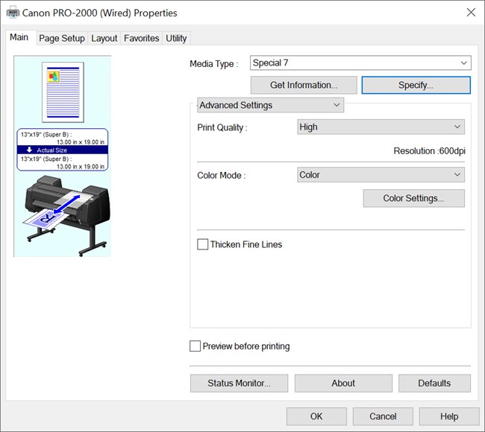
Task: Click the Actual Size arrow indicator
Action: (29, 150)
